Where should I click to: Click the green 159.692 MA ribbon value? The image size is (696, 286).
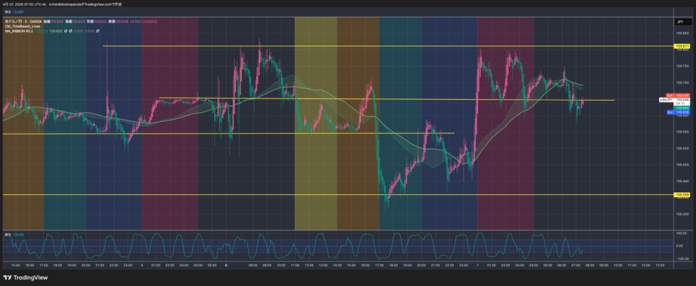[x=56, y=31]
